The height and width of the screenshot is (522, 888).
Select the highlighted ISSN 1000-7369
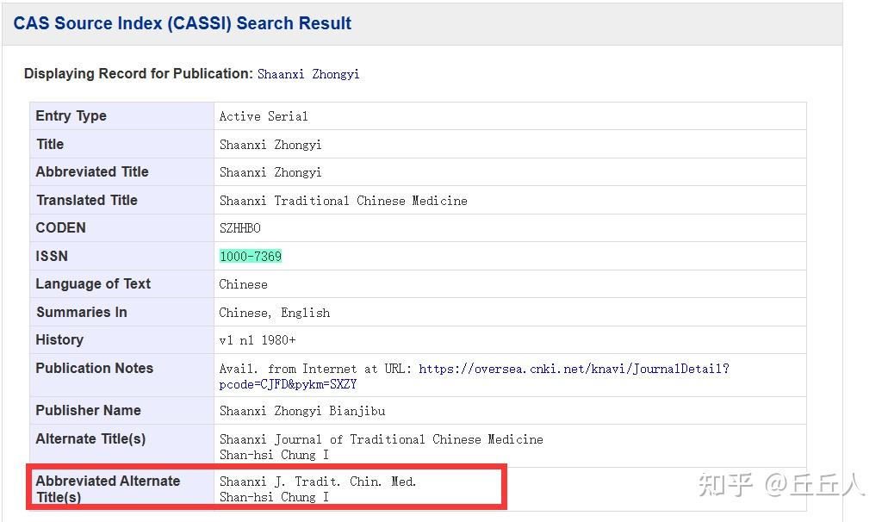pos(251,256)
